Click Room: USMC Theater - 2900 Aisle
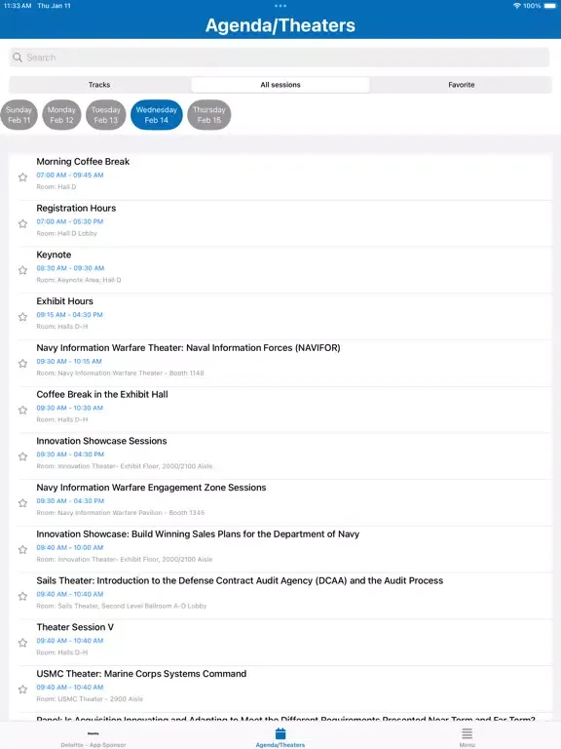561x749 pixels. click(90, 699)
